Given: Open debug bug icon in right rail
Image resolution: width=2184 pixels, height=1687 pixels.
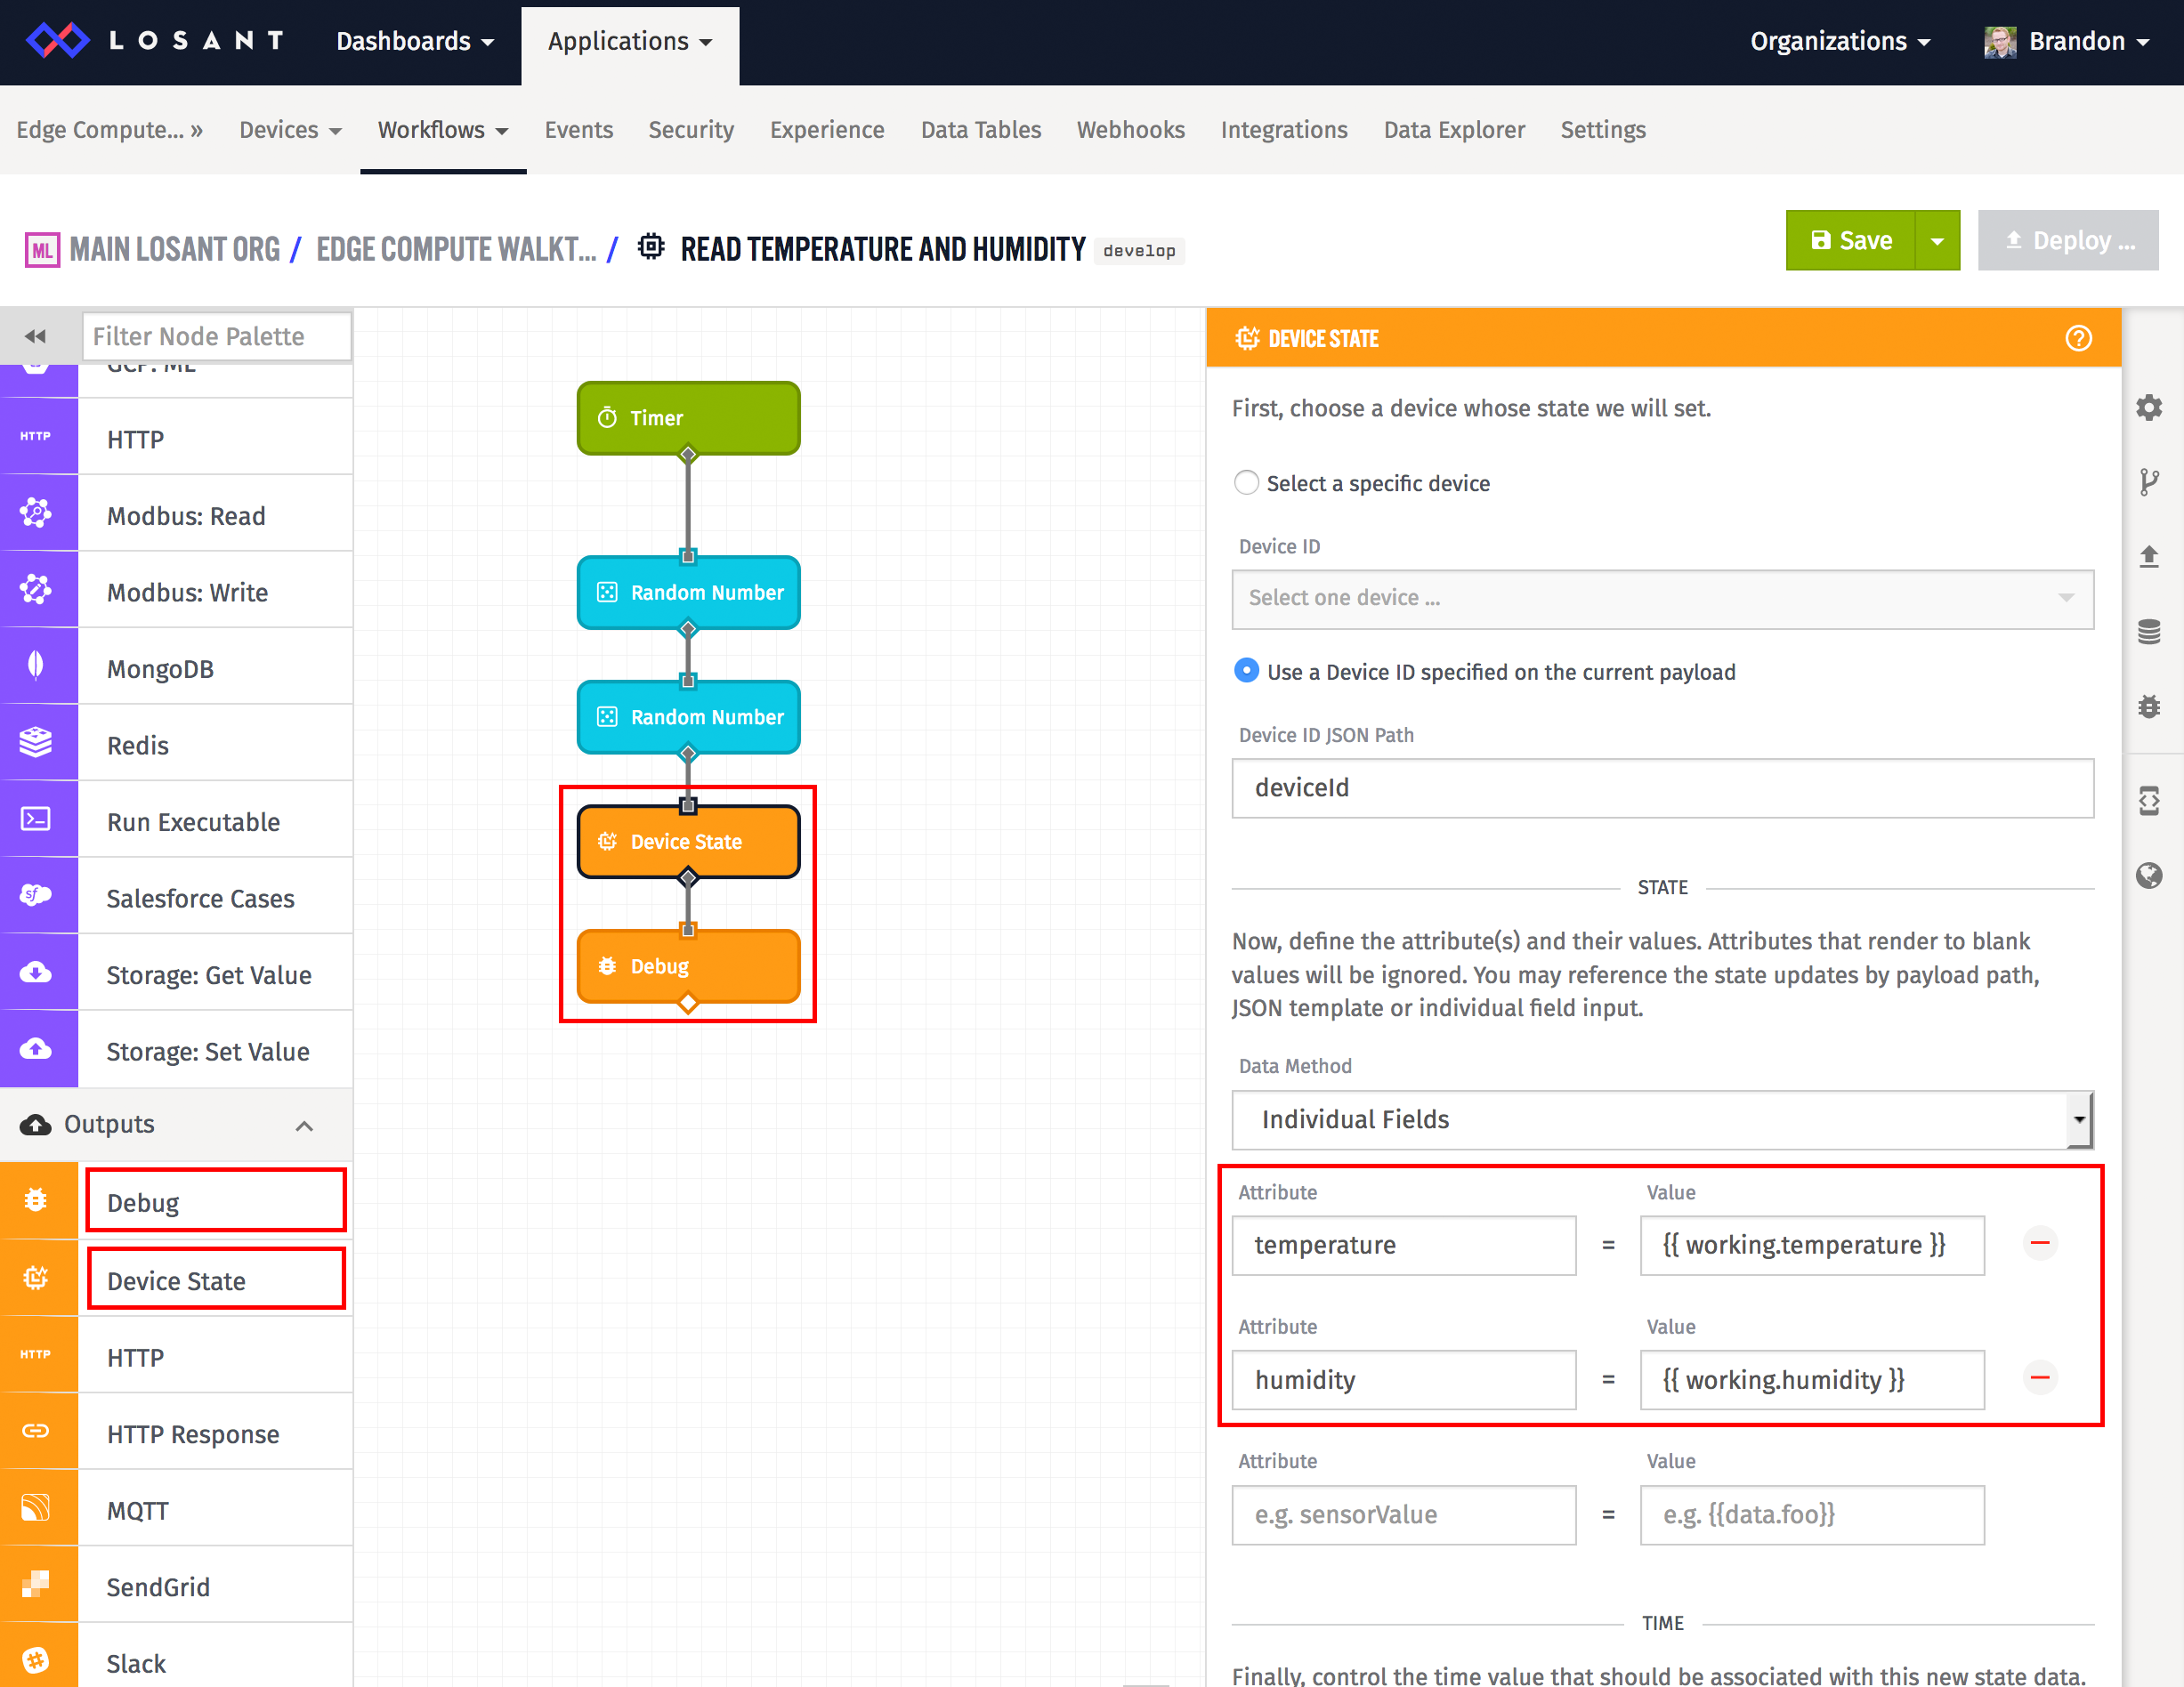Looking at the screenshot, I should tap(2149, 707).
